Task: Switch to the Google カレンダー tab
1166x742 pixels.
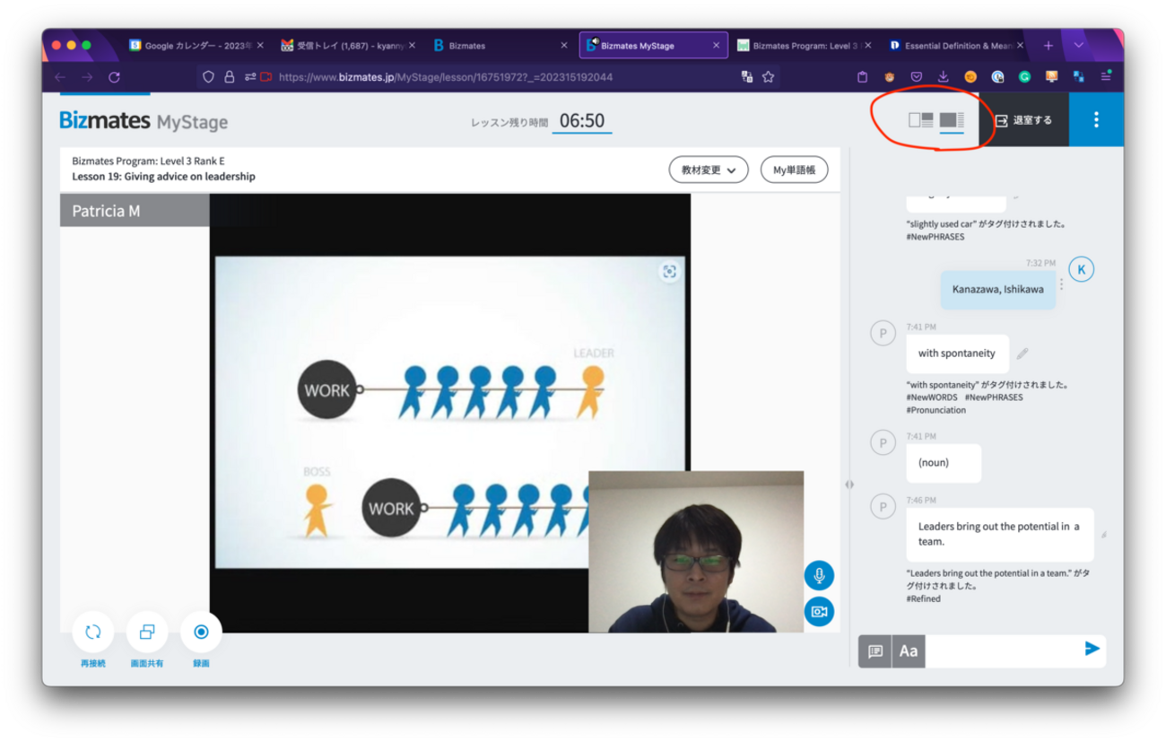Action: (x=195, y=46)
